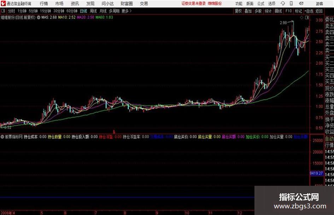The image size is (334, 215).
Task: Open the 行情 menu
Action: pos(44,4)
